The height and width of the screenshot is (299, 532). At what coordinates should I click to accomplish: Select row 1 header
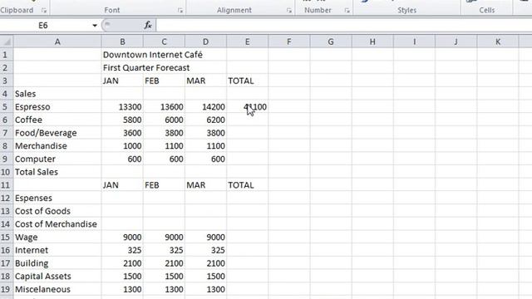click(x=7, y=55)
